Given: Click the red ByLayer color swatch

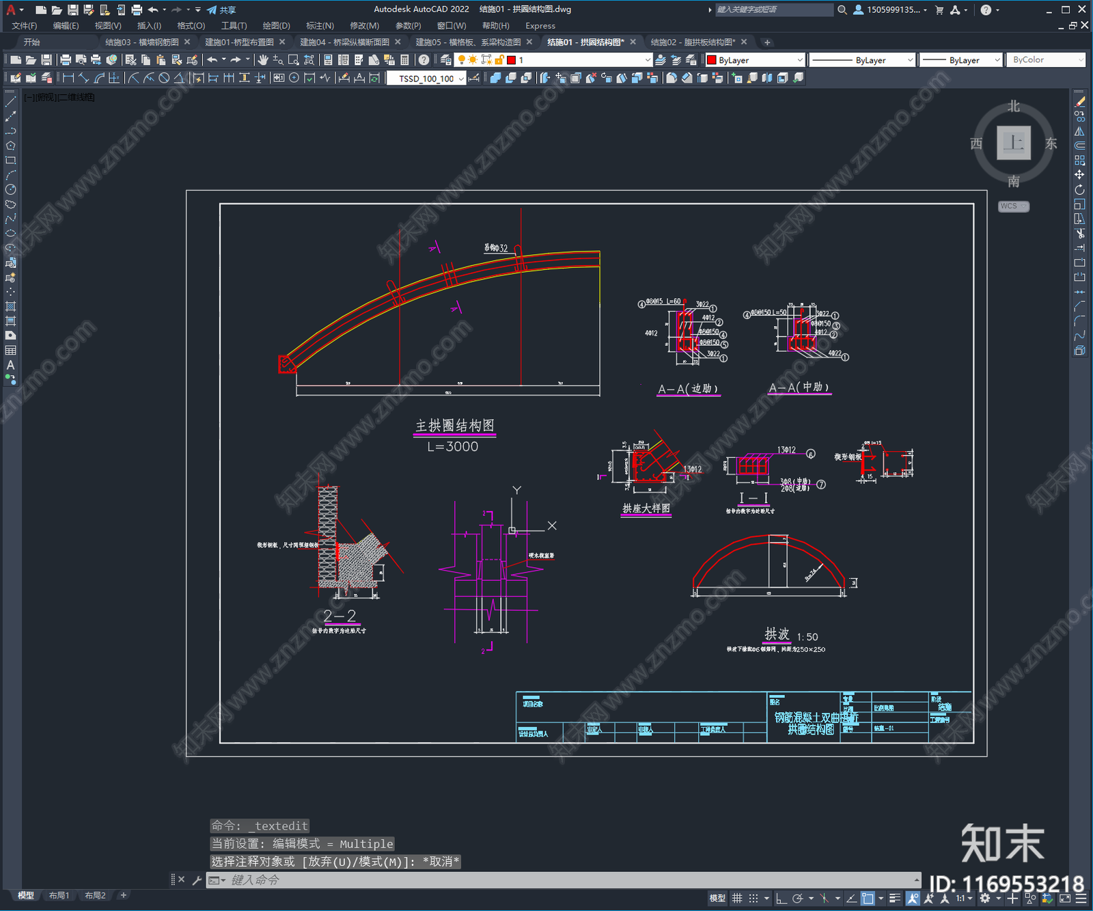Looking at the screenshot, I should coord(712,60).
